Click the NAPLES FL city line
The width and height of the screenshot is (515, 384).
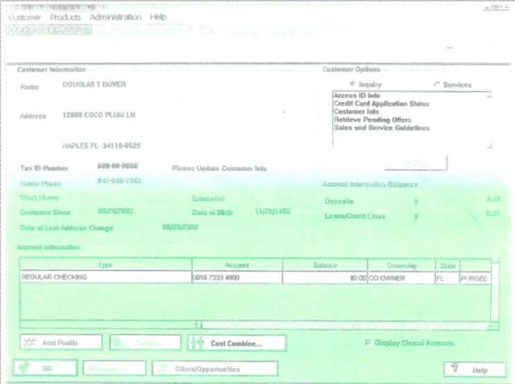[101, 146]
